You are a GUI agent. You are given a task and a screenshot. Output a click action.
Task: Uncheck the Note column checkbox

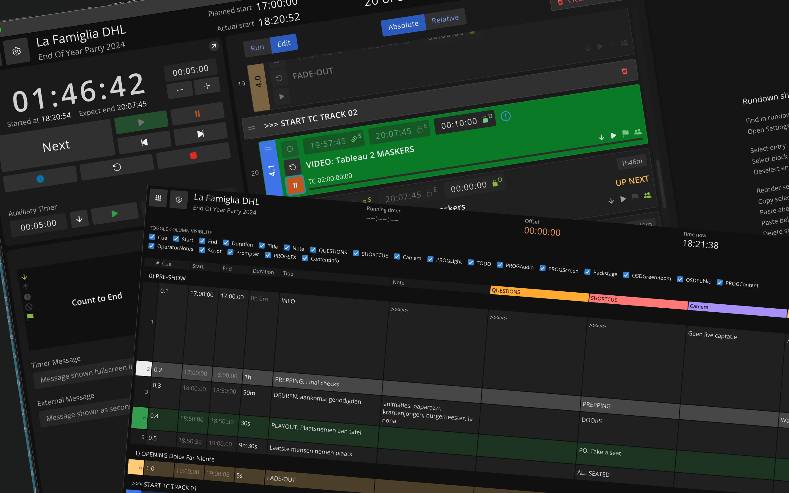(286, 248)
